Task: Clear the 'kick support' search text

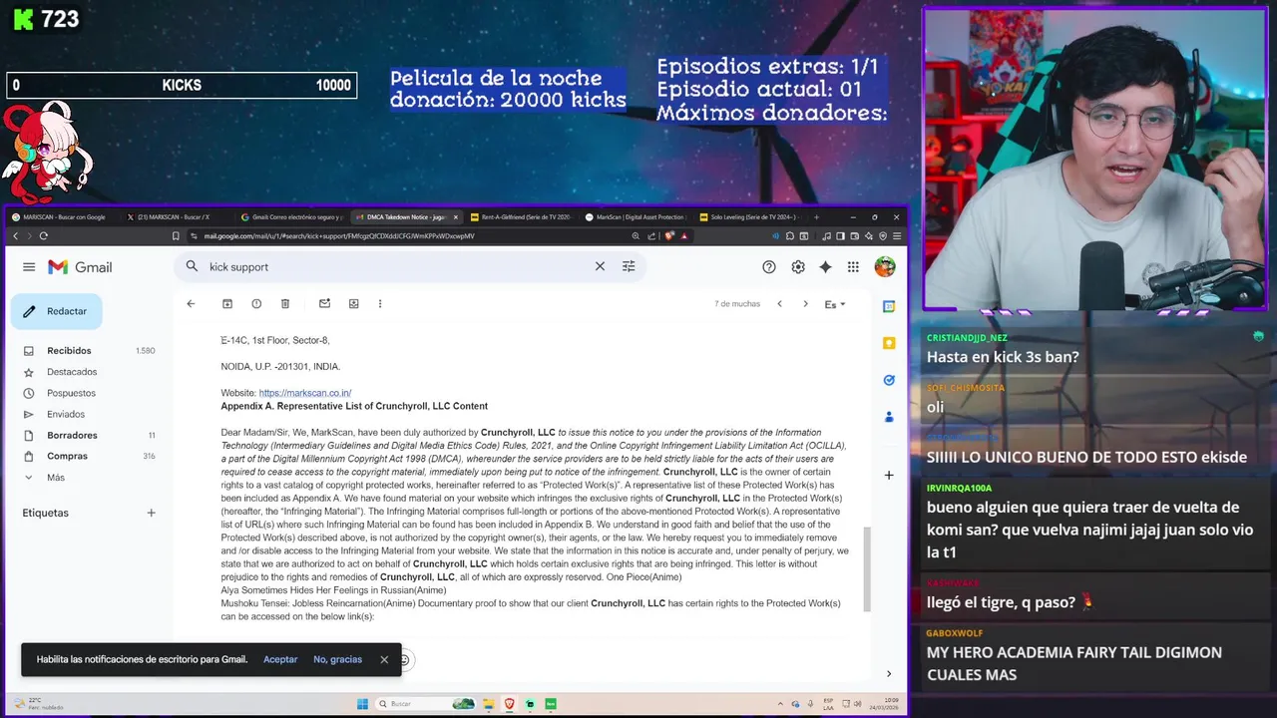Action: (x=600, y=267)
